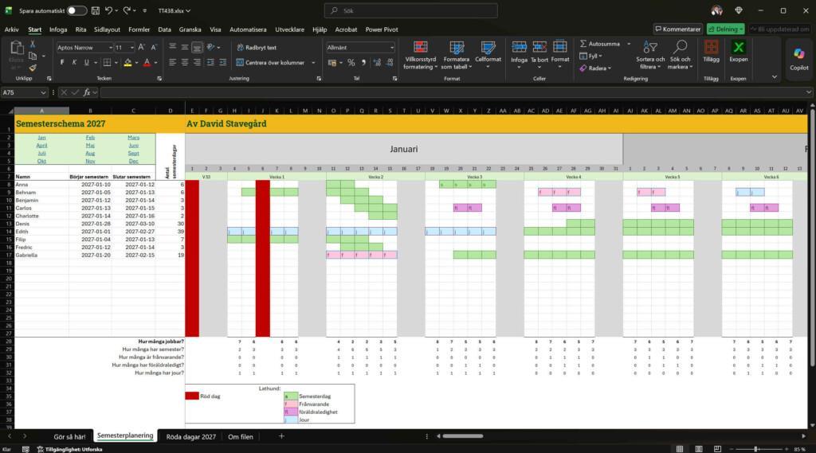
Task: Open the Sortera och filtrera tool
Action: click(x=650, y=55)
